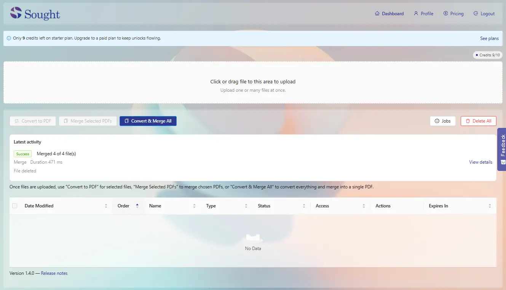This screenshot has height=290, width=506.
Task: Open the Dashboard page
Action: coord(389,14)
